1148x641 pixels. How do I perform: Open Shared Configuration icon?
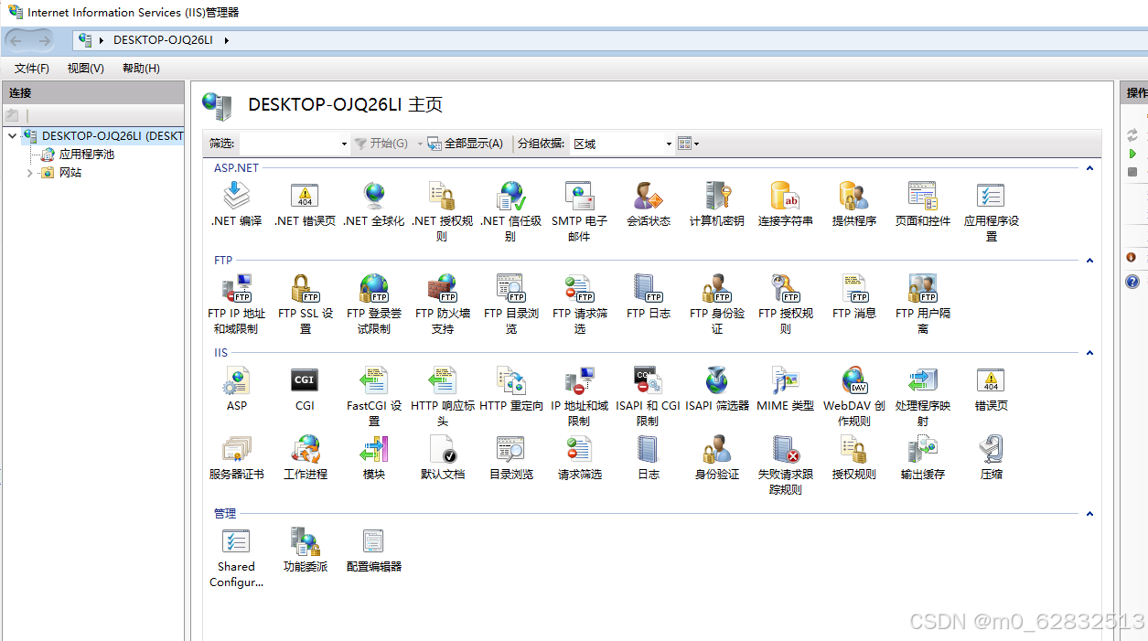tap(236, 558)
